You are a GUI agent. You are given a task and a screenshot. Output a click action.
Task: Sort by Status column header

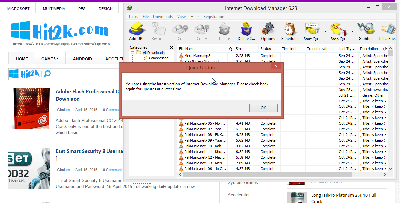tap(269, 49)
